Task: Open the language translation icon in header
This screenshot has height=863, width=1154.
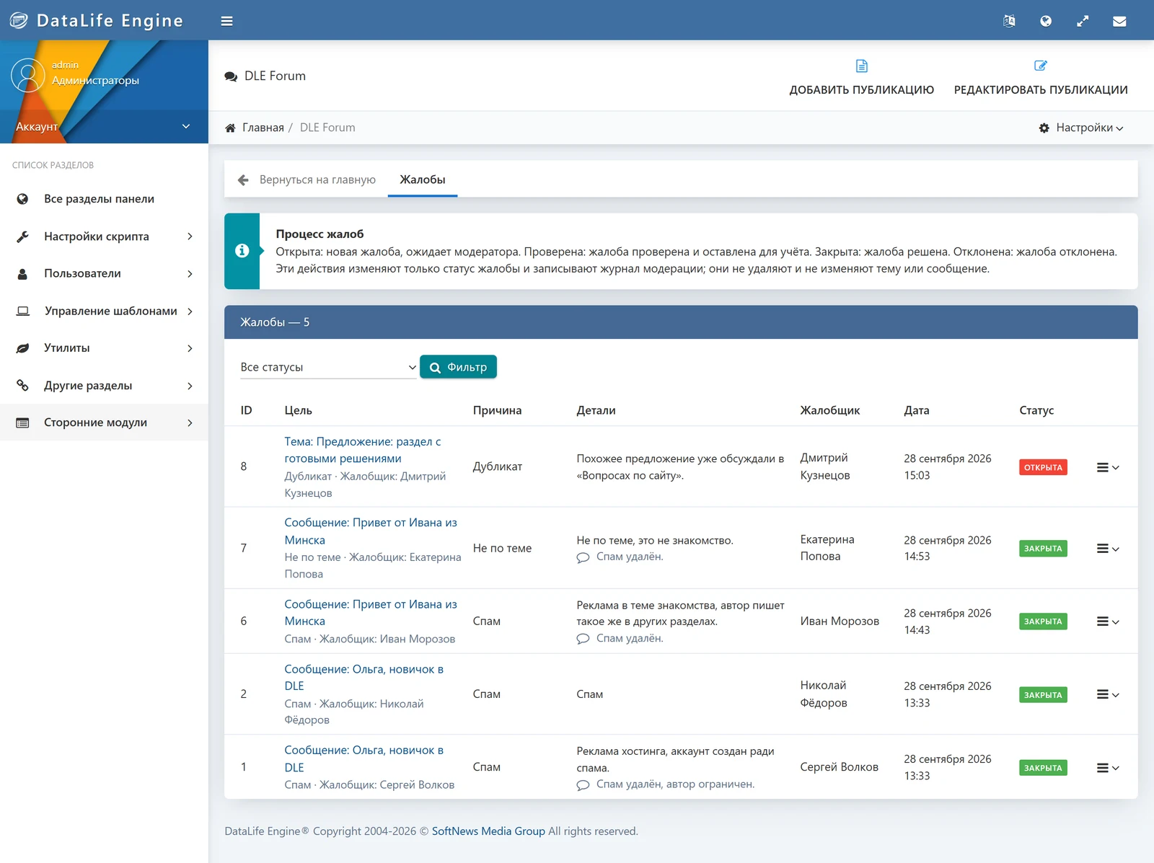Action: pyautogui.click(x=1009, y=21)
